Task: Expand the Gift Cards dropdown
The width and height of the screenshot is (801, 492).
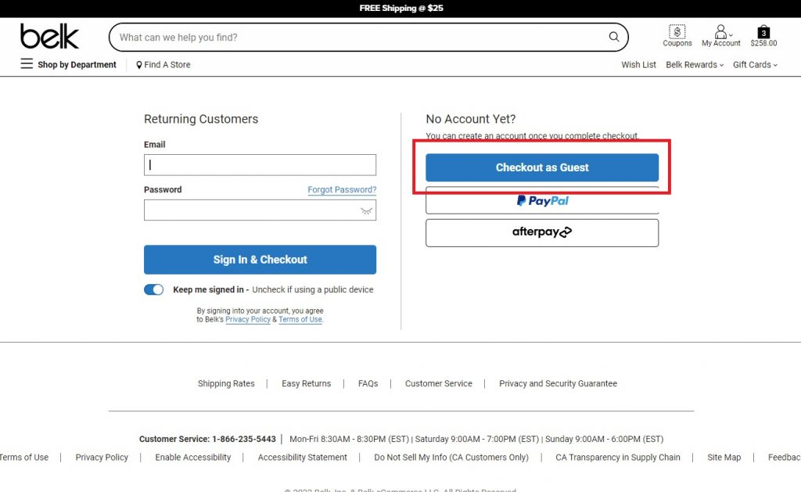Action: (x=755, y=65)
